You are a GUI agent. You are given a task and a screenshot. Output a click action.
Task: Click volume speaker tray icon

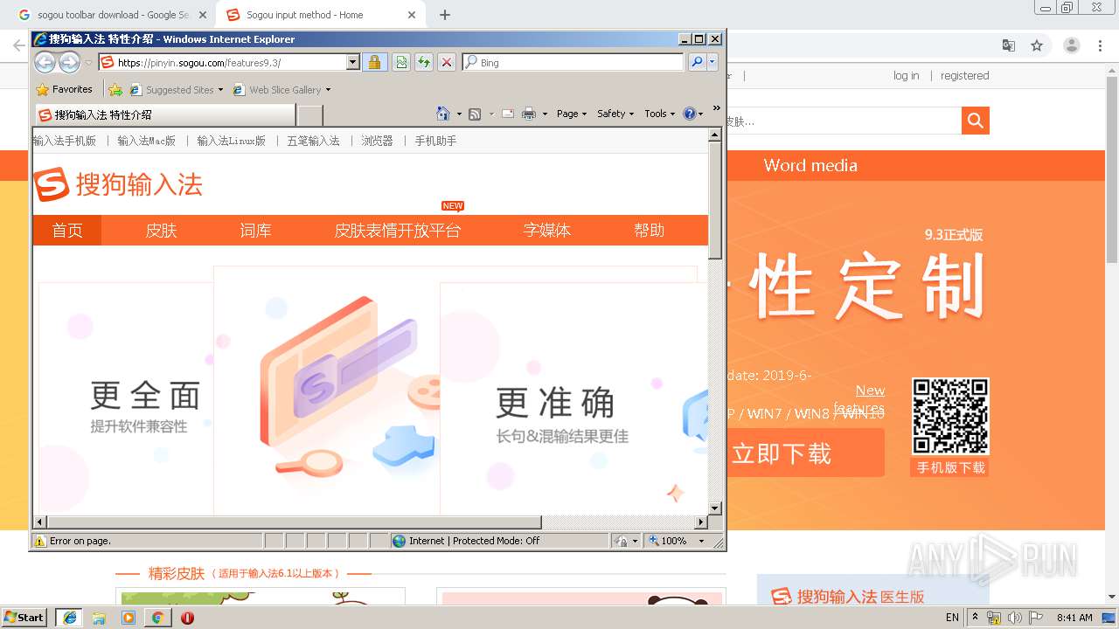1015,618
